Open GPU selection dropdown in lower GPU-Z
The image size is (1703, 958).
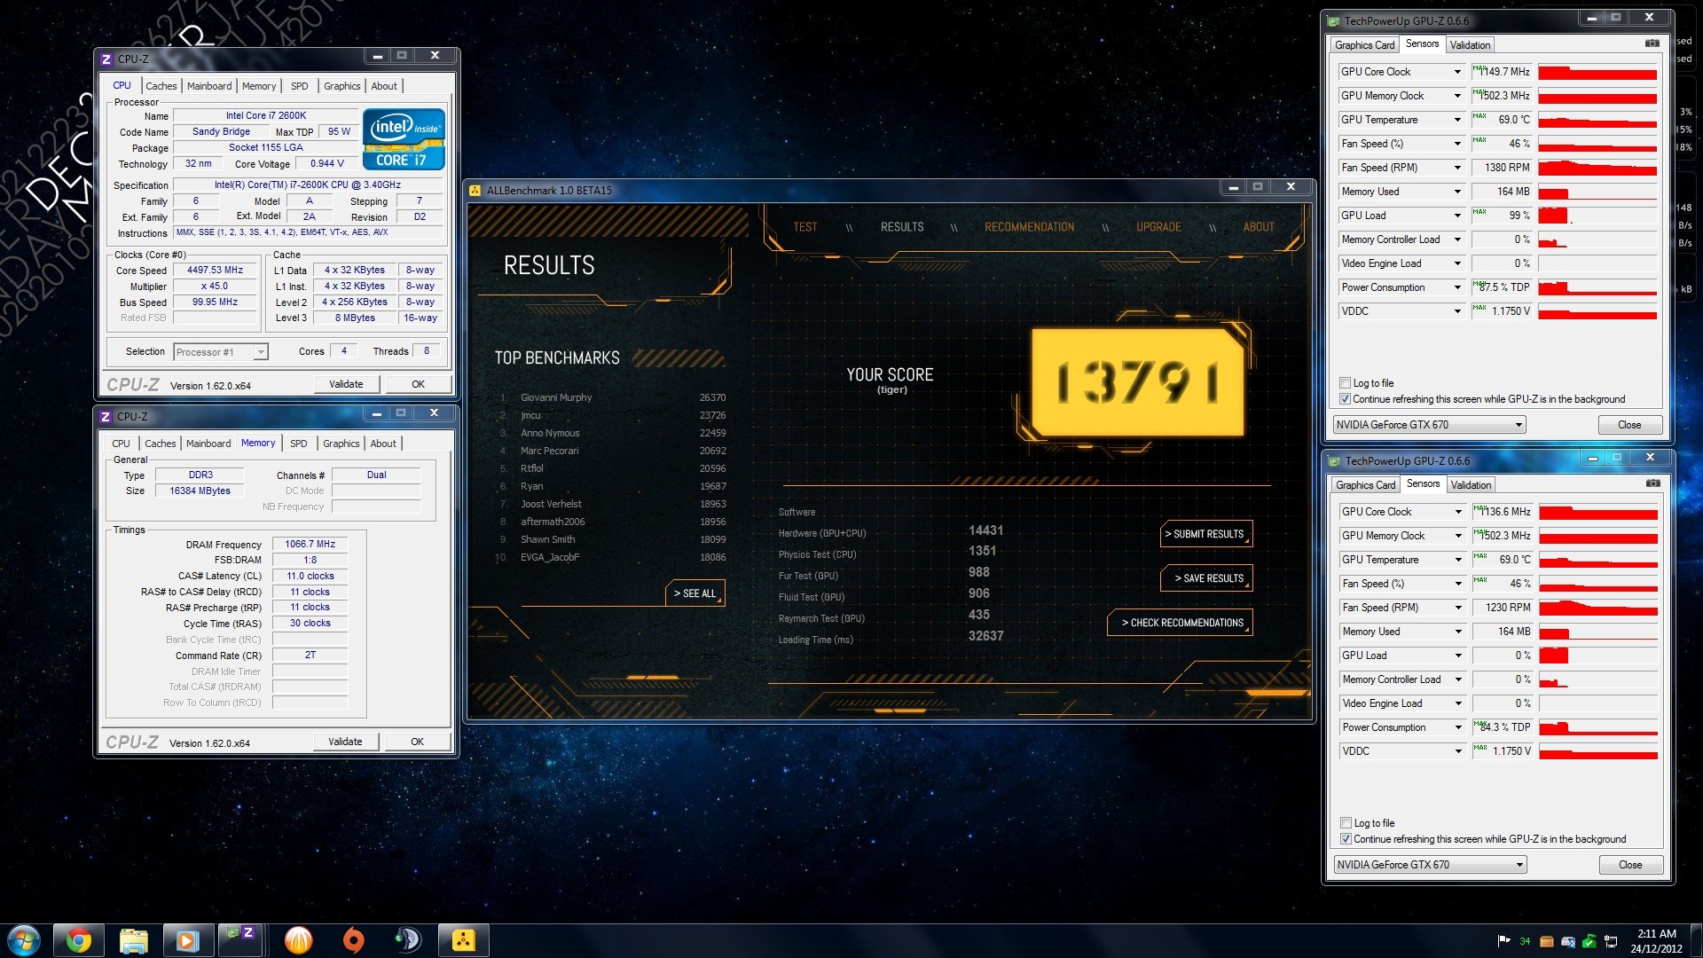(1430, 865)
